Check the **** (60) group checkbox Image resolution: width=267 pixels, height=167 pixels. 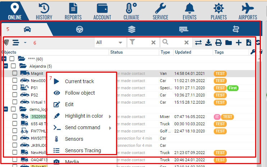point(12,59)
